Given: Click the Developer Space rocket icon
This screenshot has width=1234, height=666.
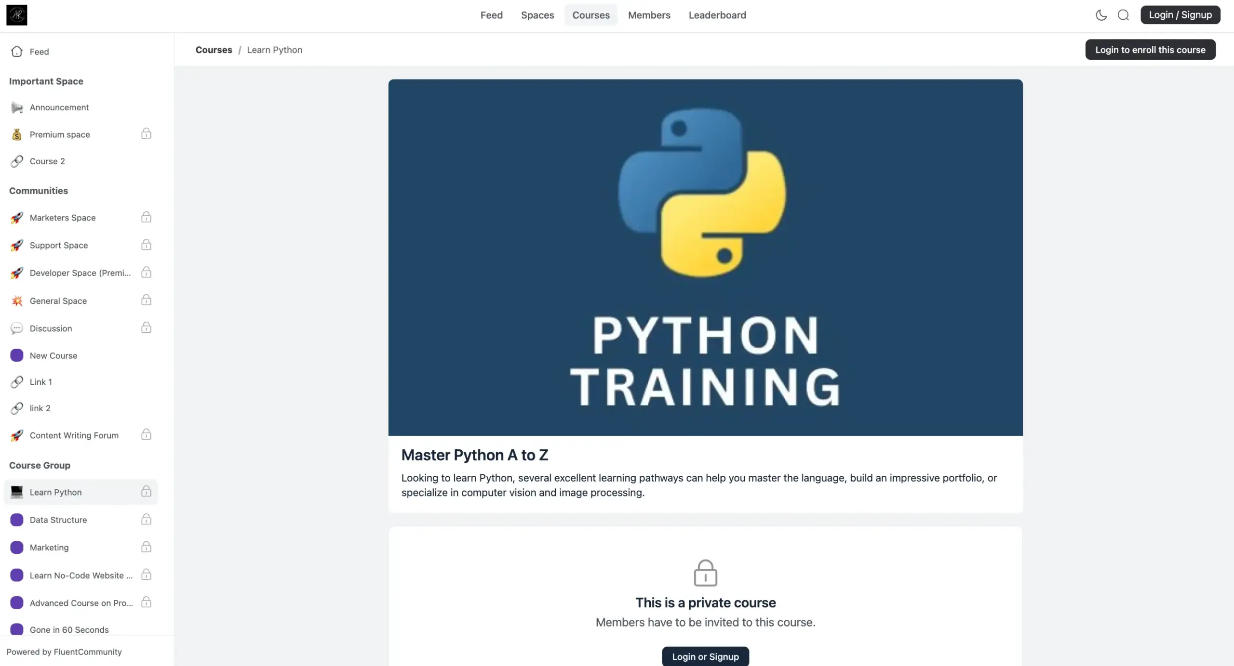Looking at the screenshot, I should coord(17,273).
